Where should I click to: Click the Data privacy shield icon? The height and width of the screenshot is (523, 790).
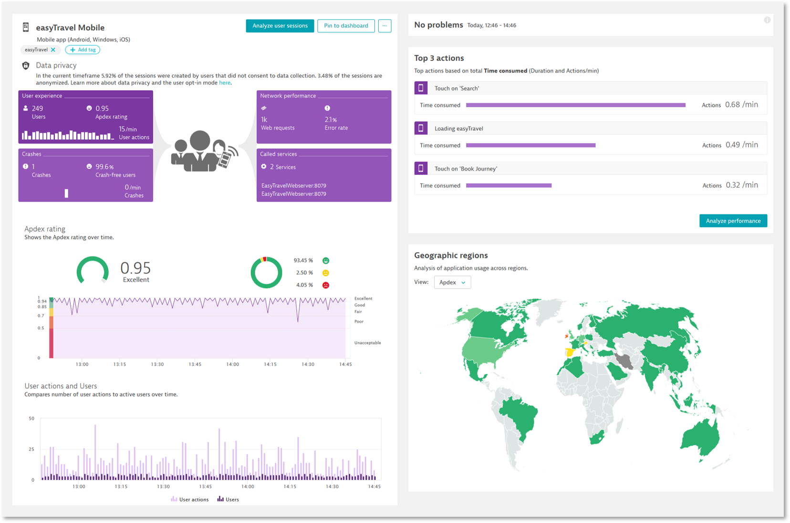tap(26, 65)
